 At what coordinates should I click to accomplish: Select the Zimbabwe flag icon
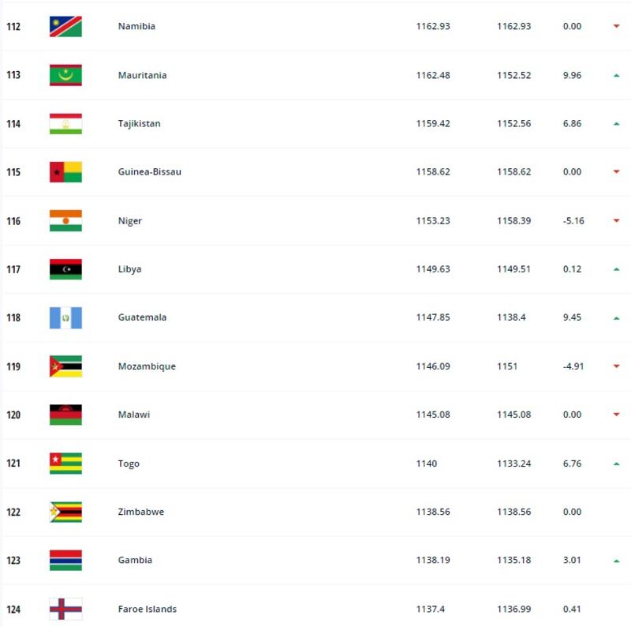[65, 512]
